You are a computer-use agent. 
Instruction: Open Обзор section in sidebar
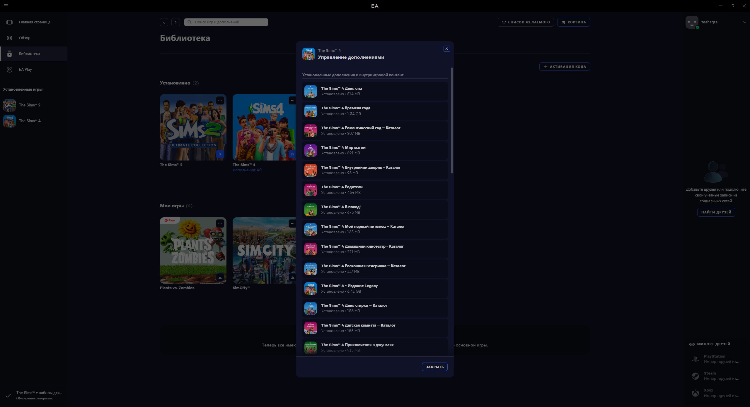34,38
